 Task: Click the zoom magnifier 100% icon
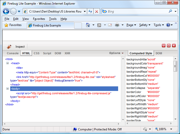[156, 129]
